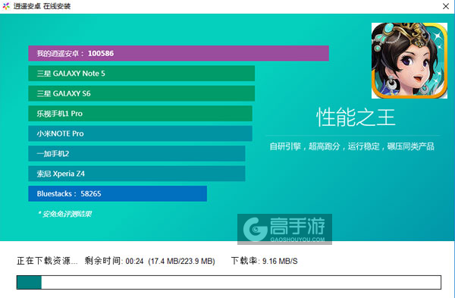
Task: Click the 索尼 Xperia Z4 bar
Action: (x=136, y=174)
